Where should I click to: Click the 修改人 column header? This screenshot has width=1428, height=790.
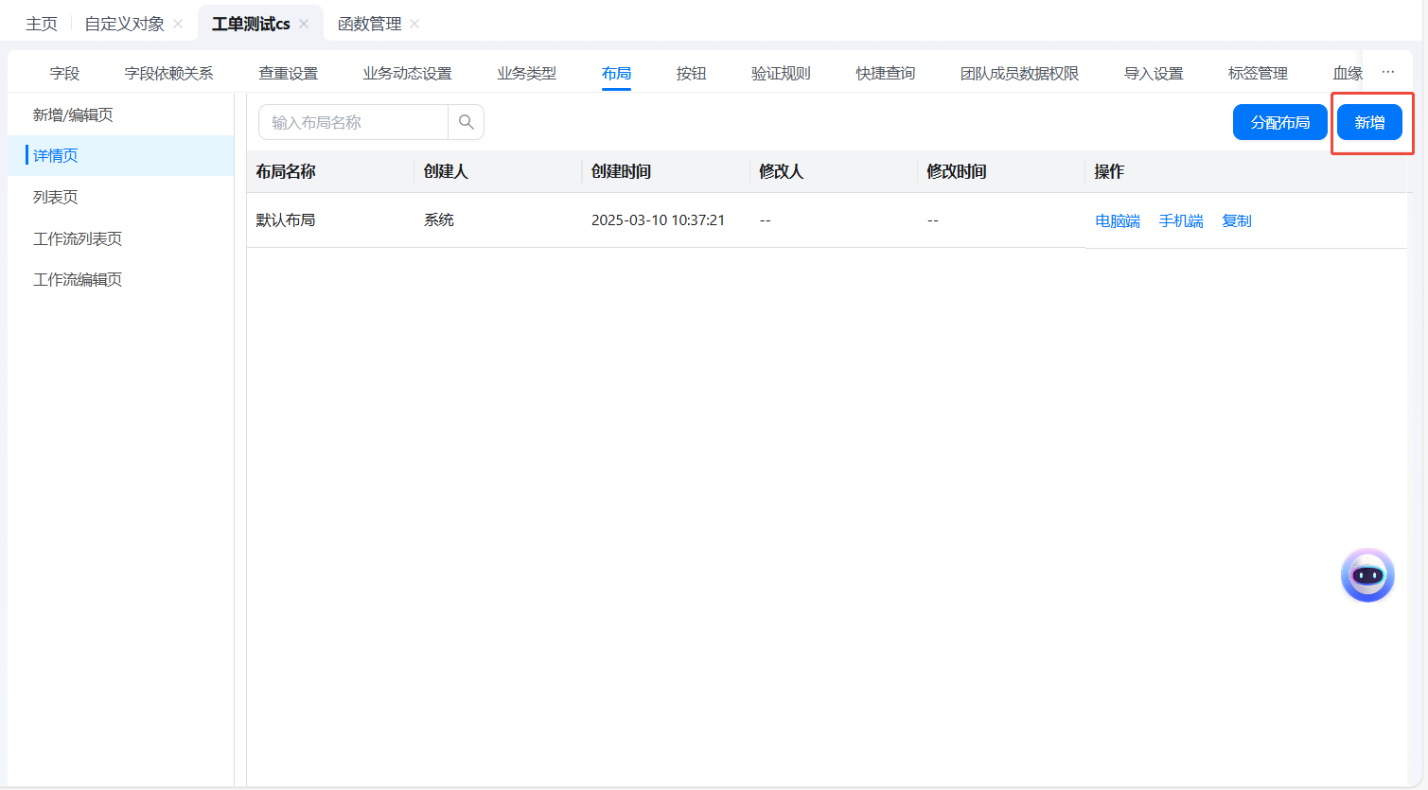(x=781, y=171)
